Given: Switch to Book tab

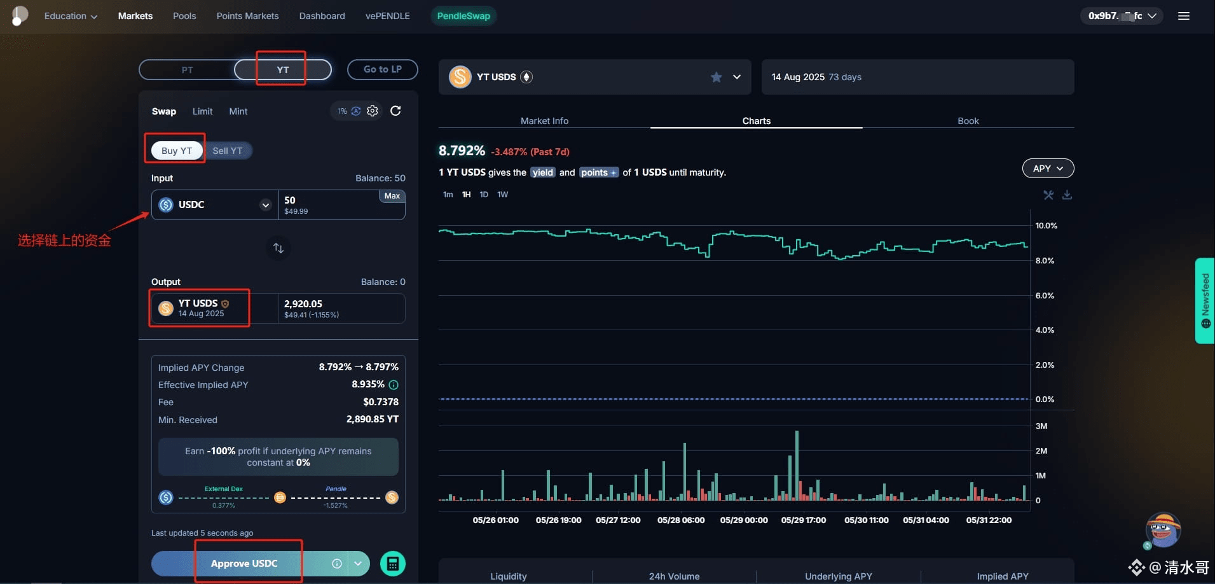Looking at the screenshot, I should pos(968,121).
